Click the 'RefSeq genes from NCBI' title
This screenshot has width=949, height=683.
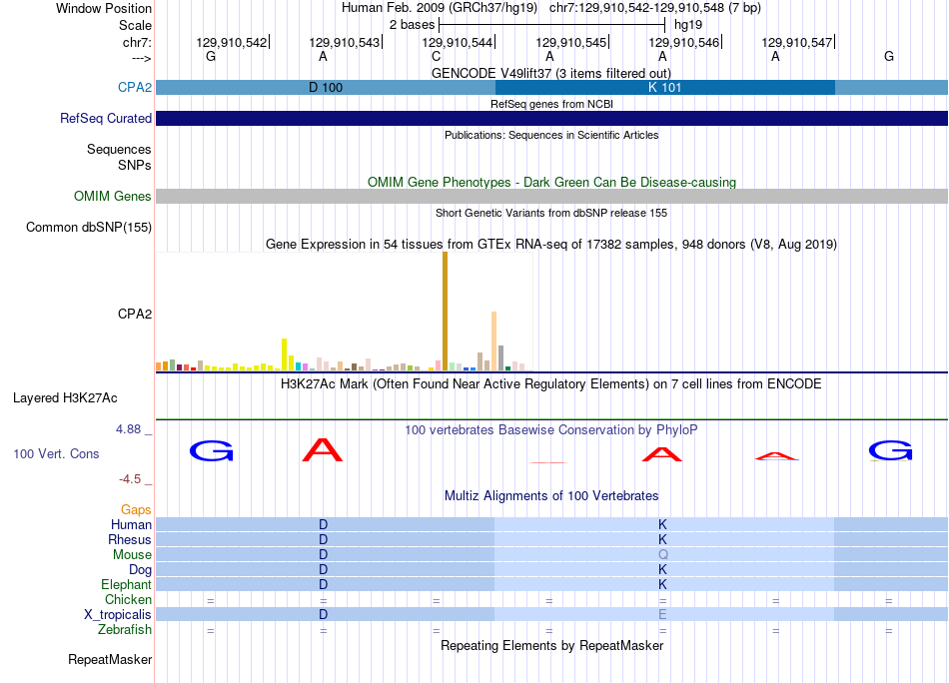click(551, 104)
